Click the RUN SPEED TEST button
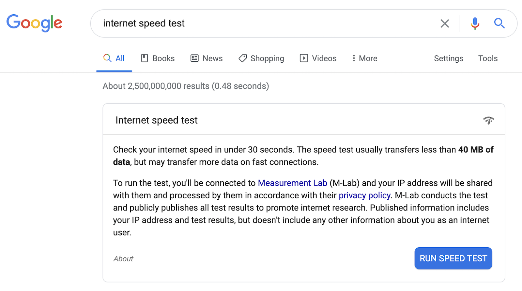522x291 pixels. pyautogui.click(x=453, y=258)
